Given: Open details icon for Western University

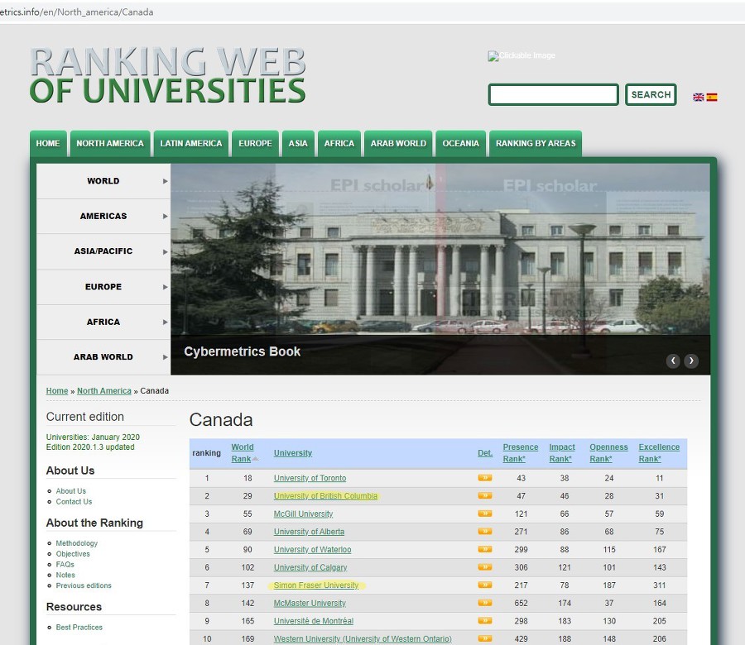Looking at the screenshot, I should (x=484, y=639).
